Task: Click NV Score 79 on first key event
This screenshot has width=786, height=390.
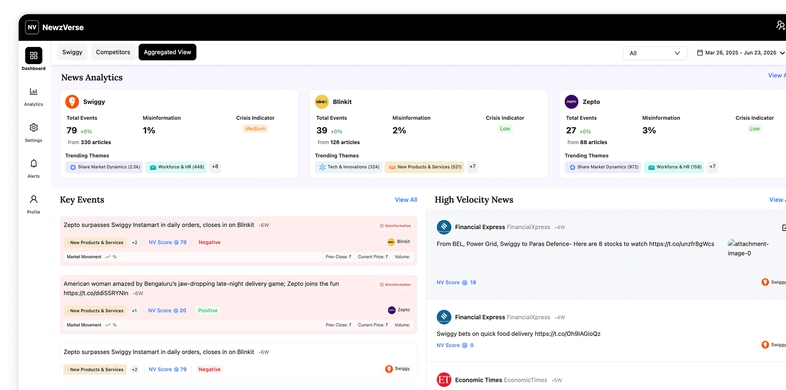Action: [x=167, y=243]
